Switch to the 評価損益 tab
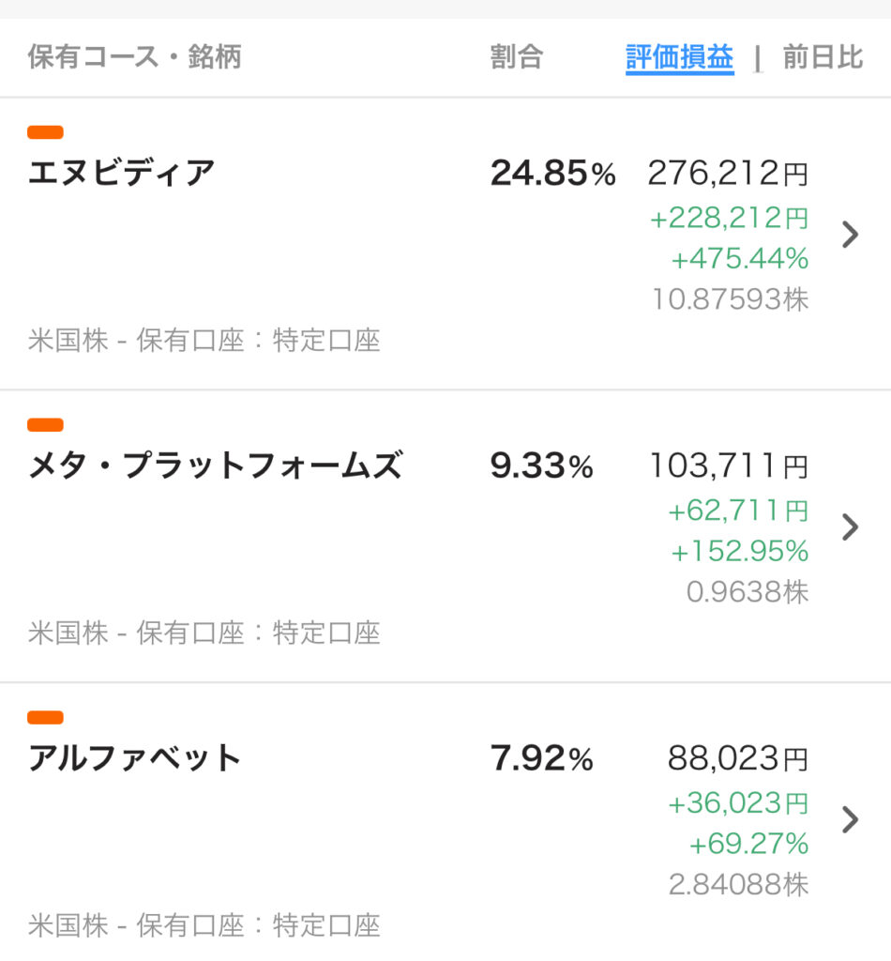The height and width of the screenshot is (961, 891). click(680, 58)
